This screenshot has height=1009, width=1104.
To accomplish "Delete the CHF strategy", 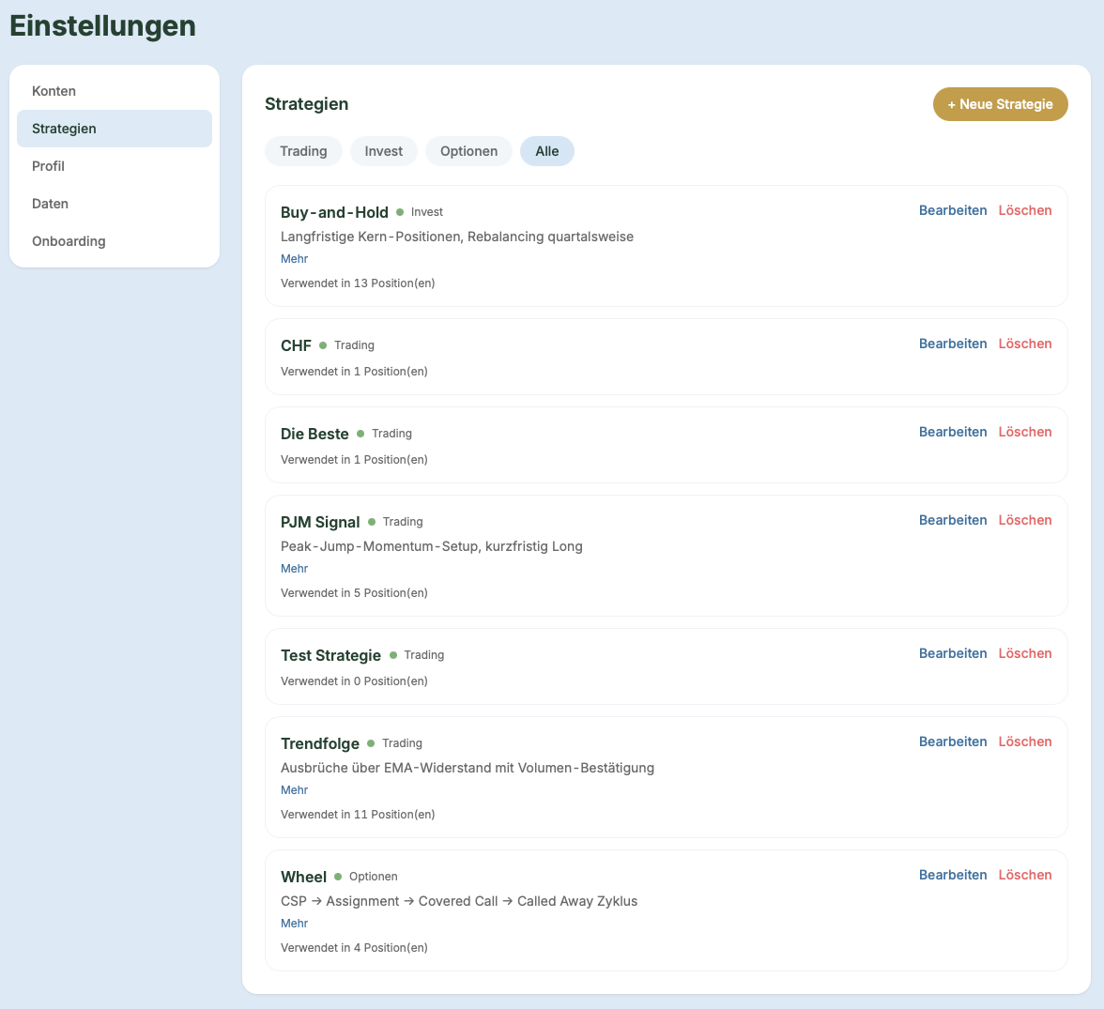I will click(1025, 344).
